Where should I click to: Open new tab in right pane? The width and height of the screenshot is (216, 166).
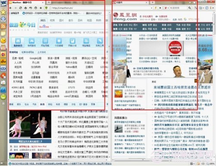click(152, 3)
